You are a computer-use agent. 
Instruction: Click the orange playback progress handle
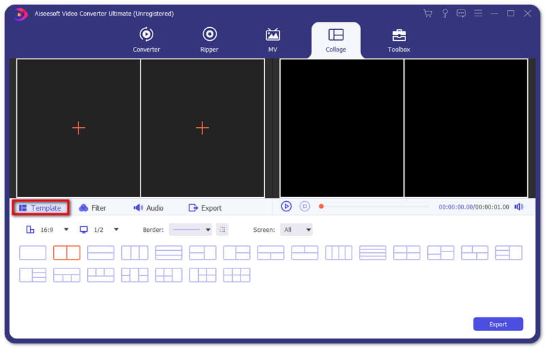click(x=322, y=207)
